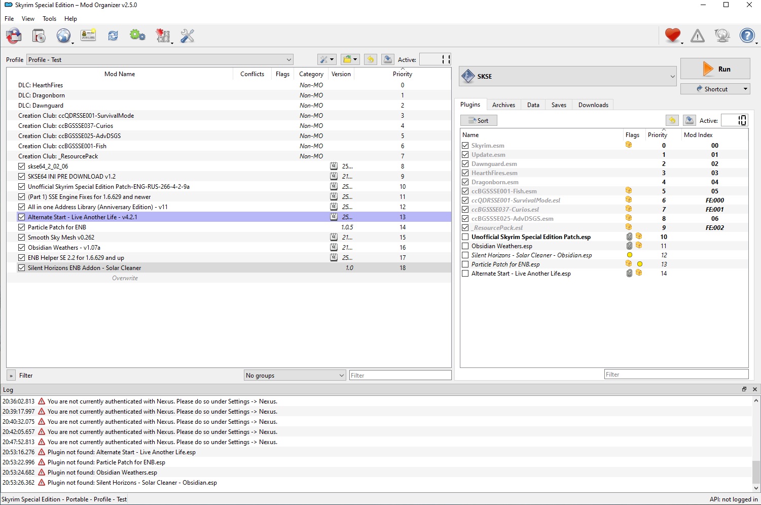The height and width of the screenshot is (505, 761).
Task: Open the Executables gears icon
Action: pyautogui.click(x=137, y=36)
